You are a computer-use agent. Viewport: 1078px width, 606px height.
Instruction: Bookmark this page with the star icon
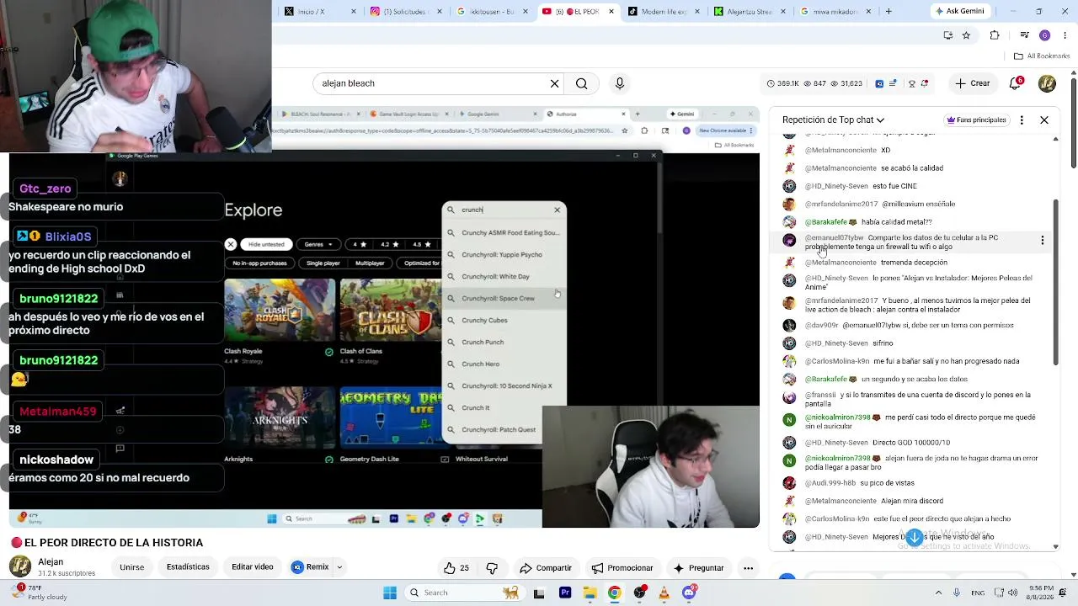click(x=966, y=35)
